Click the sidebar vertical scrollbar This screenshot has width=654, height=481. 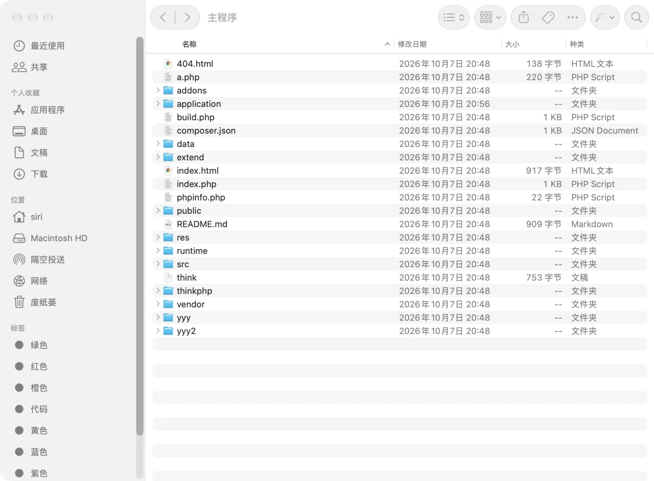140,236
